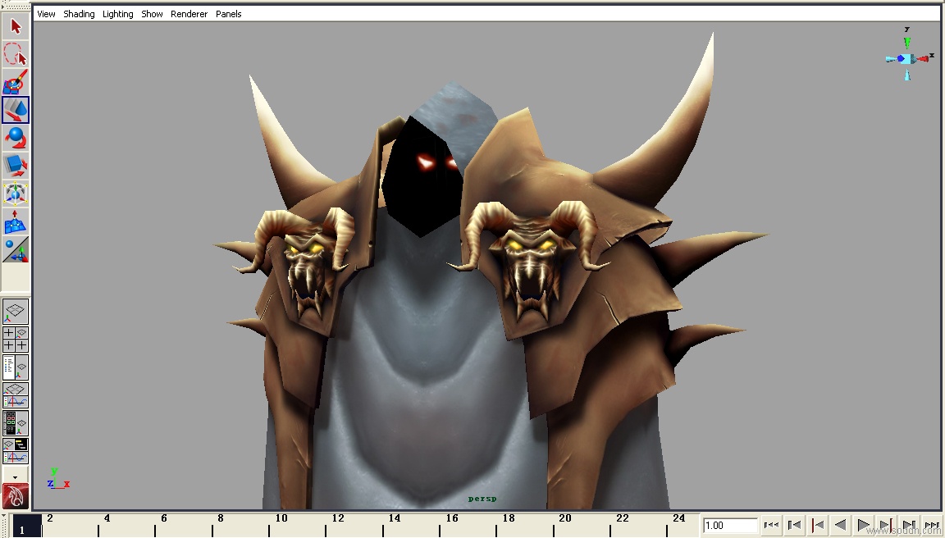Viewport: 945px width, 538px height.
Task: Choose the Paint Selection tool
Action: click(16, 82)
